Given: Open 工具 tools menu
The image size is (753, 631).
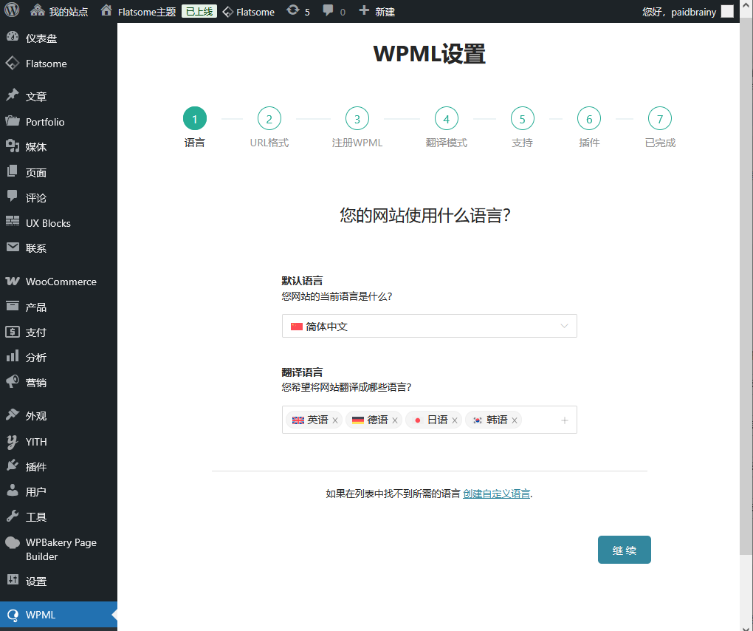Looking at the screenshot, I should [x=58, y=517].
